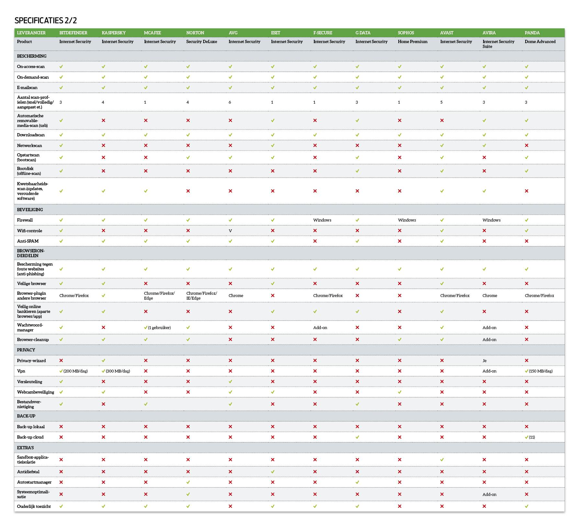
Task: Select the 'BESCHERMING' section heading
Action: pos(32,56)
